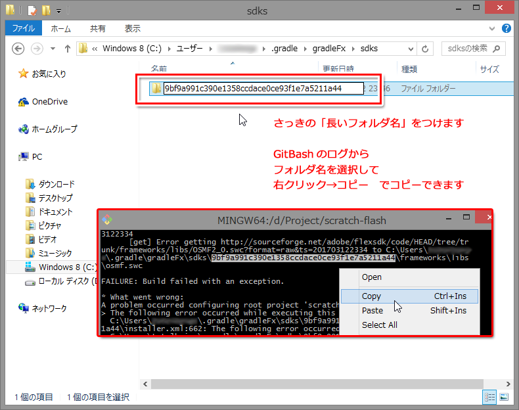Click the OneDrive cloud icon

click(23, 102)
